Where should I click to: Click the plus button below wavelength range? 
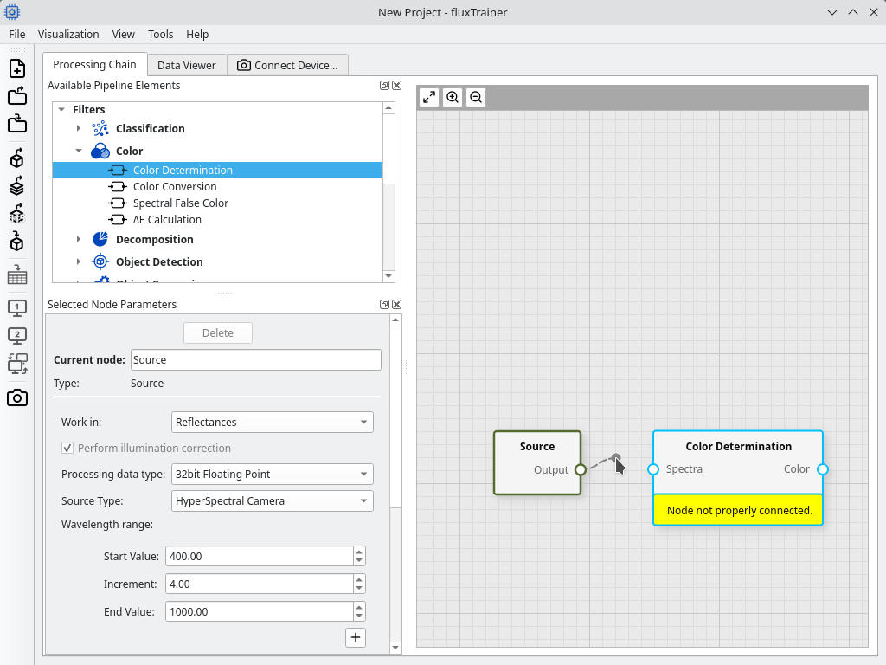point(356,637)
